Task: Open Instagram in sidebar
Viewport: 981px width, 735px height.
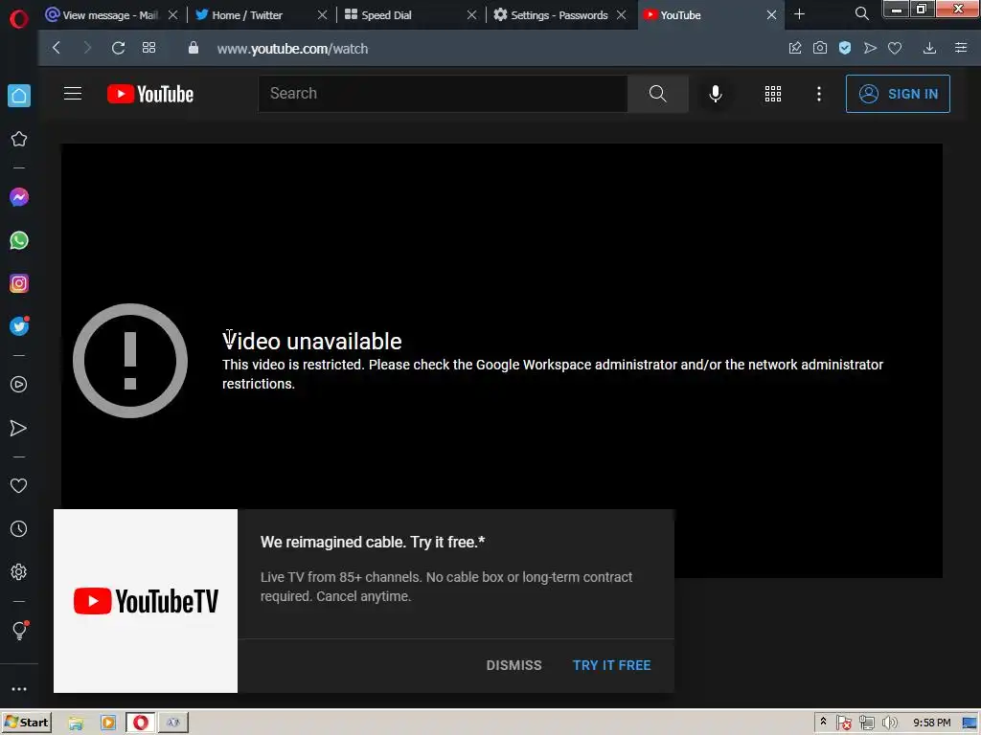Action: (19, 283)
